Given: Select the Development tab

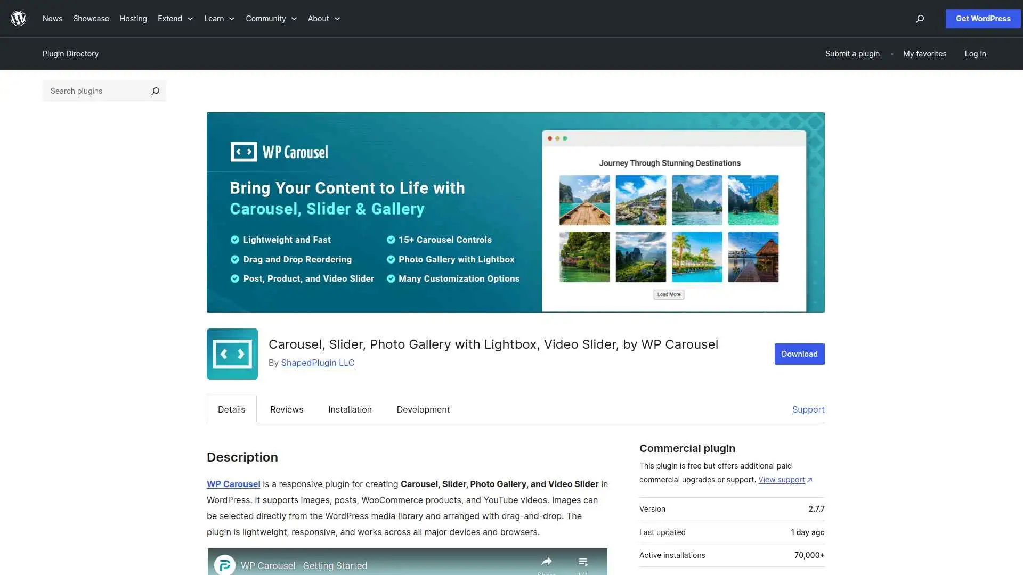Looking at the screenshot, I should tap(423, 409).
